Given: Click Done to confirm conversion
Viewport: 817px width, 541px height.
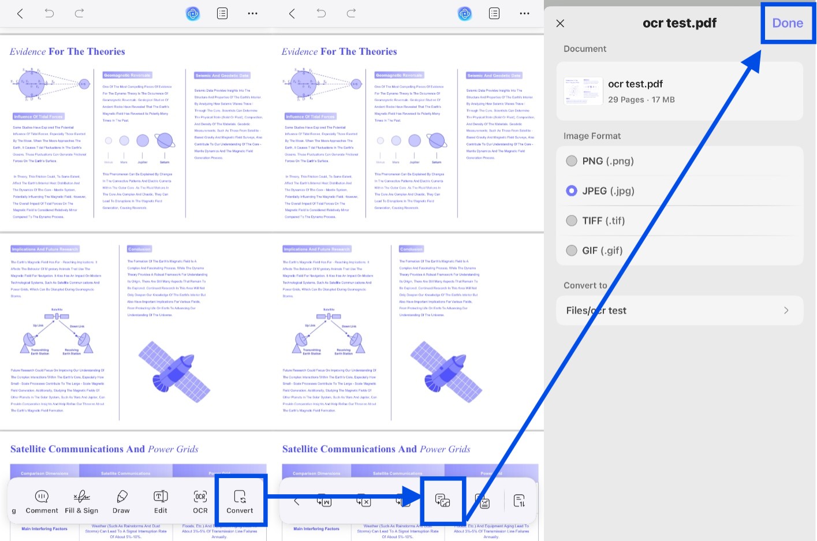Looking at the screenshot, I should 788,23.
